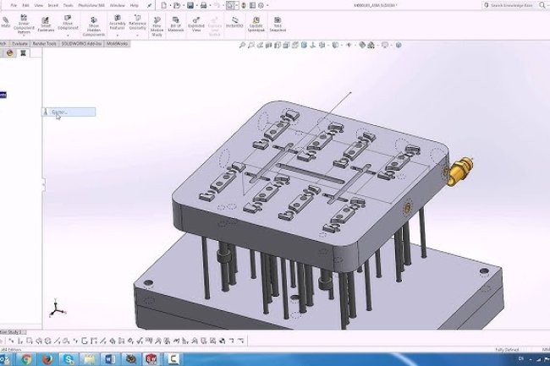Click the Zoom to Area icon

point(251,45)
